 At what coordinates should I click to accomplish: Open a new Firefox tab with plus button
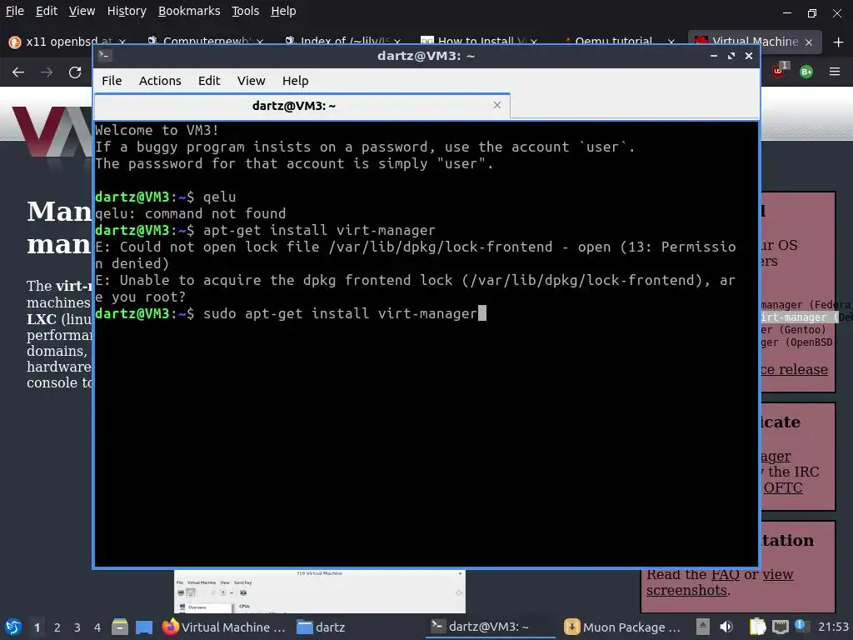click(x=838, y=42)
